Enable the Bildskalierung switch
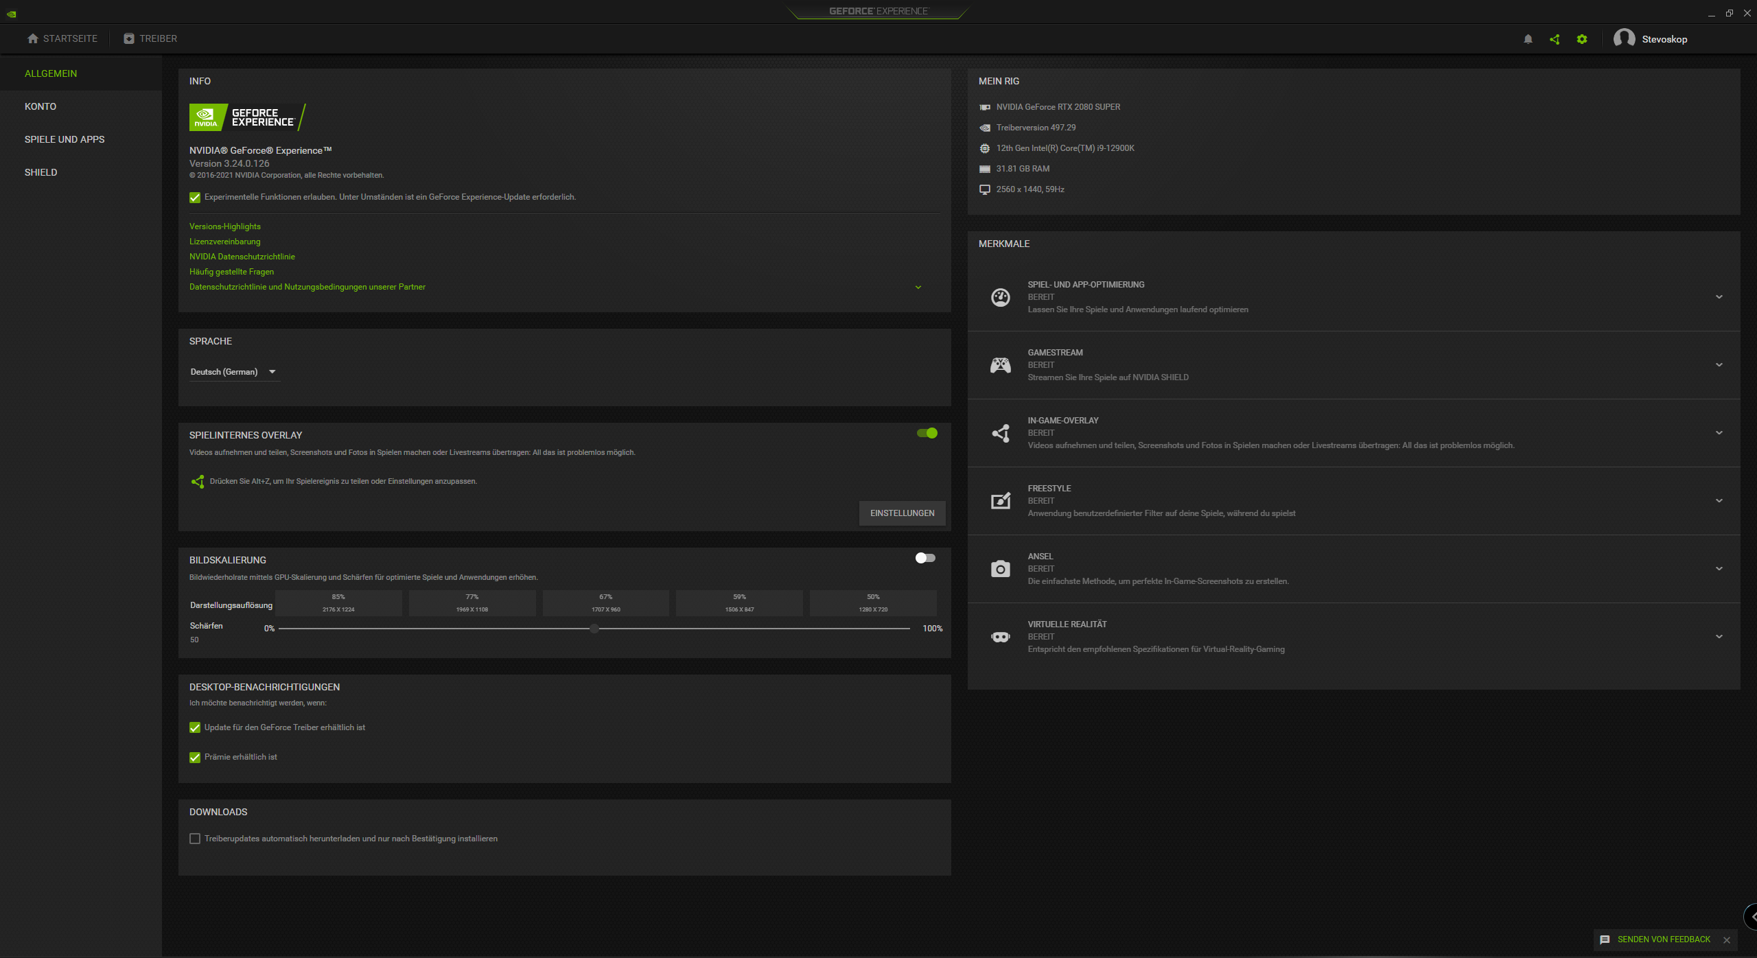Screen dimensions: 1757x958 point(925,558)
